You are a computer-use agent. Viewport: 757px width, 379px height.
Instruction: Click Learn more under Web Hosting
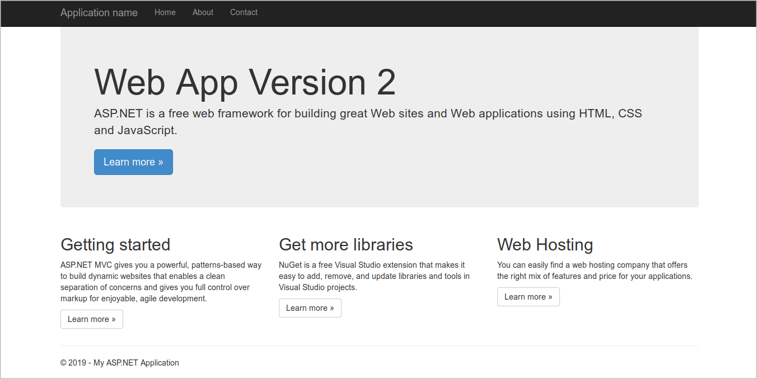(x=529, y=297)
